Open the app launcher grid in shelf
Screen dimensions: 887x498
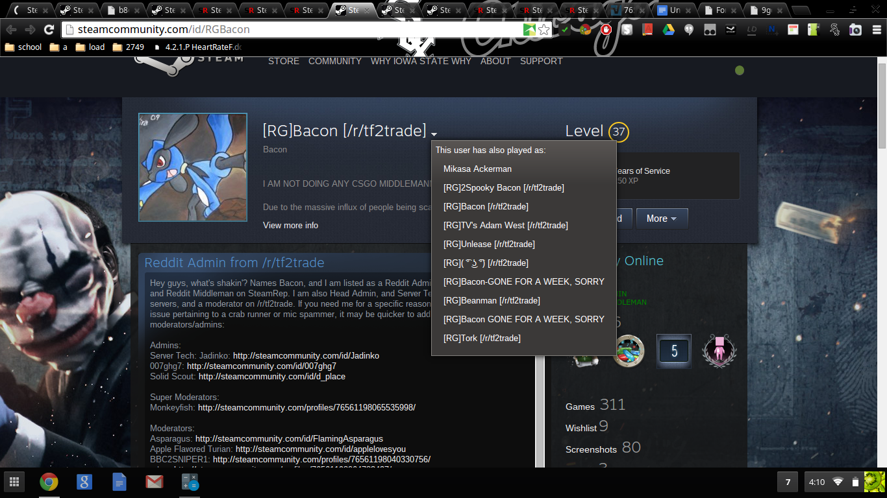click(14, 482)
